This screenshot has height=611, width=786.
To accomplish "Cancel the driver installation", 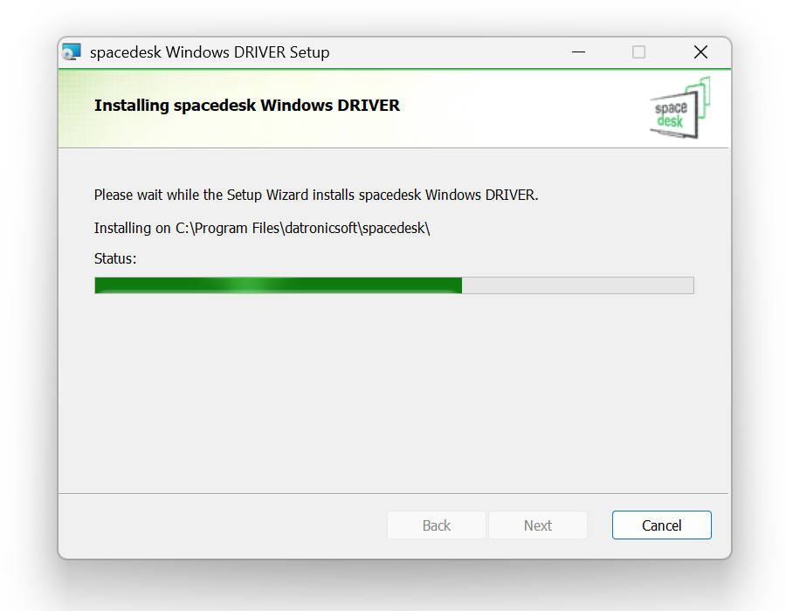I will tap(661, 525).
